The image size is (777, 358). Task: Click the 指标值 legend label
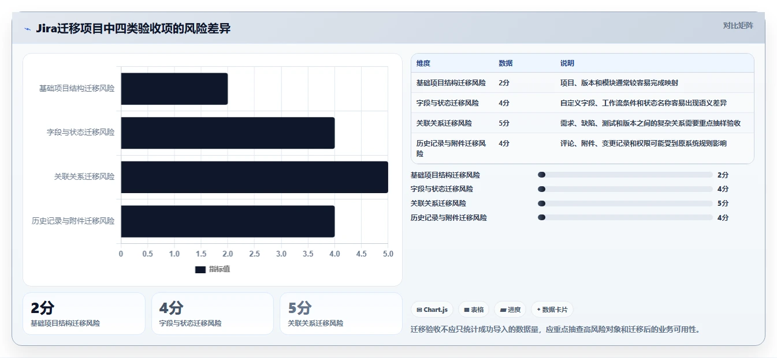(220, 269)
